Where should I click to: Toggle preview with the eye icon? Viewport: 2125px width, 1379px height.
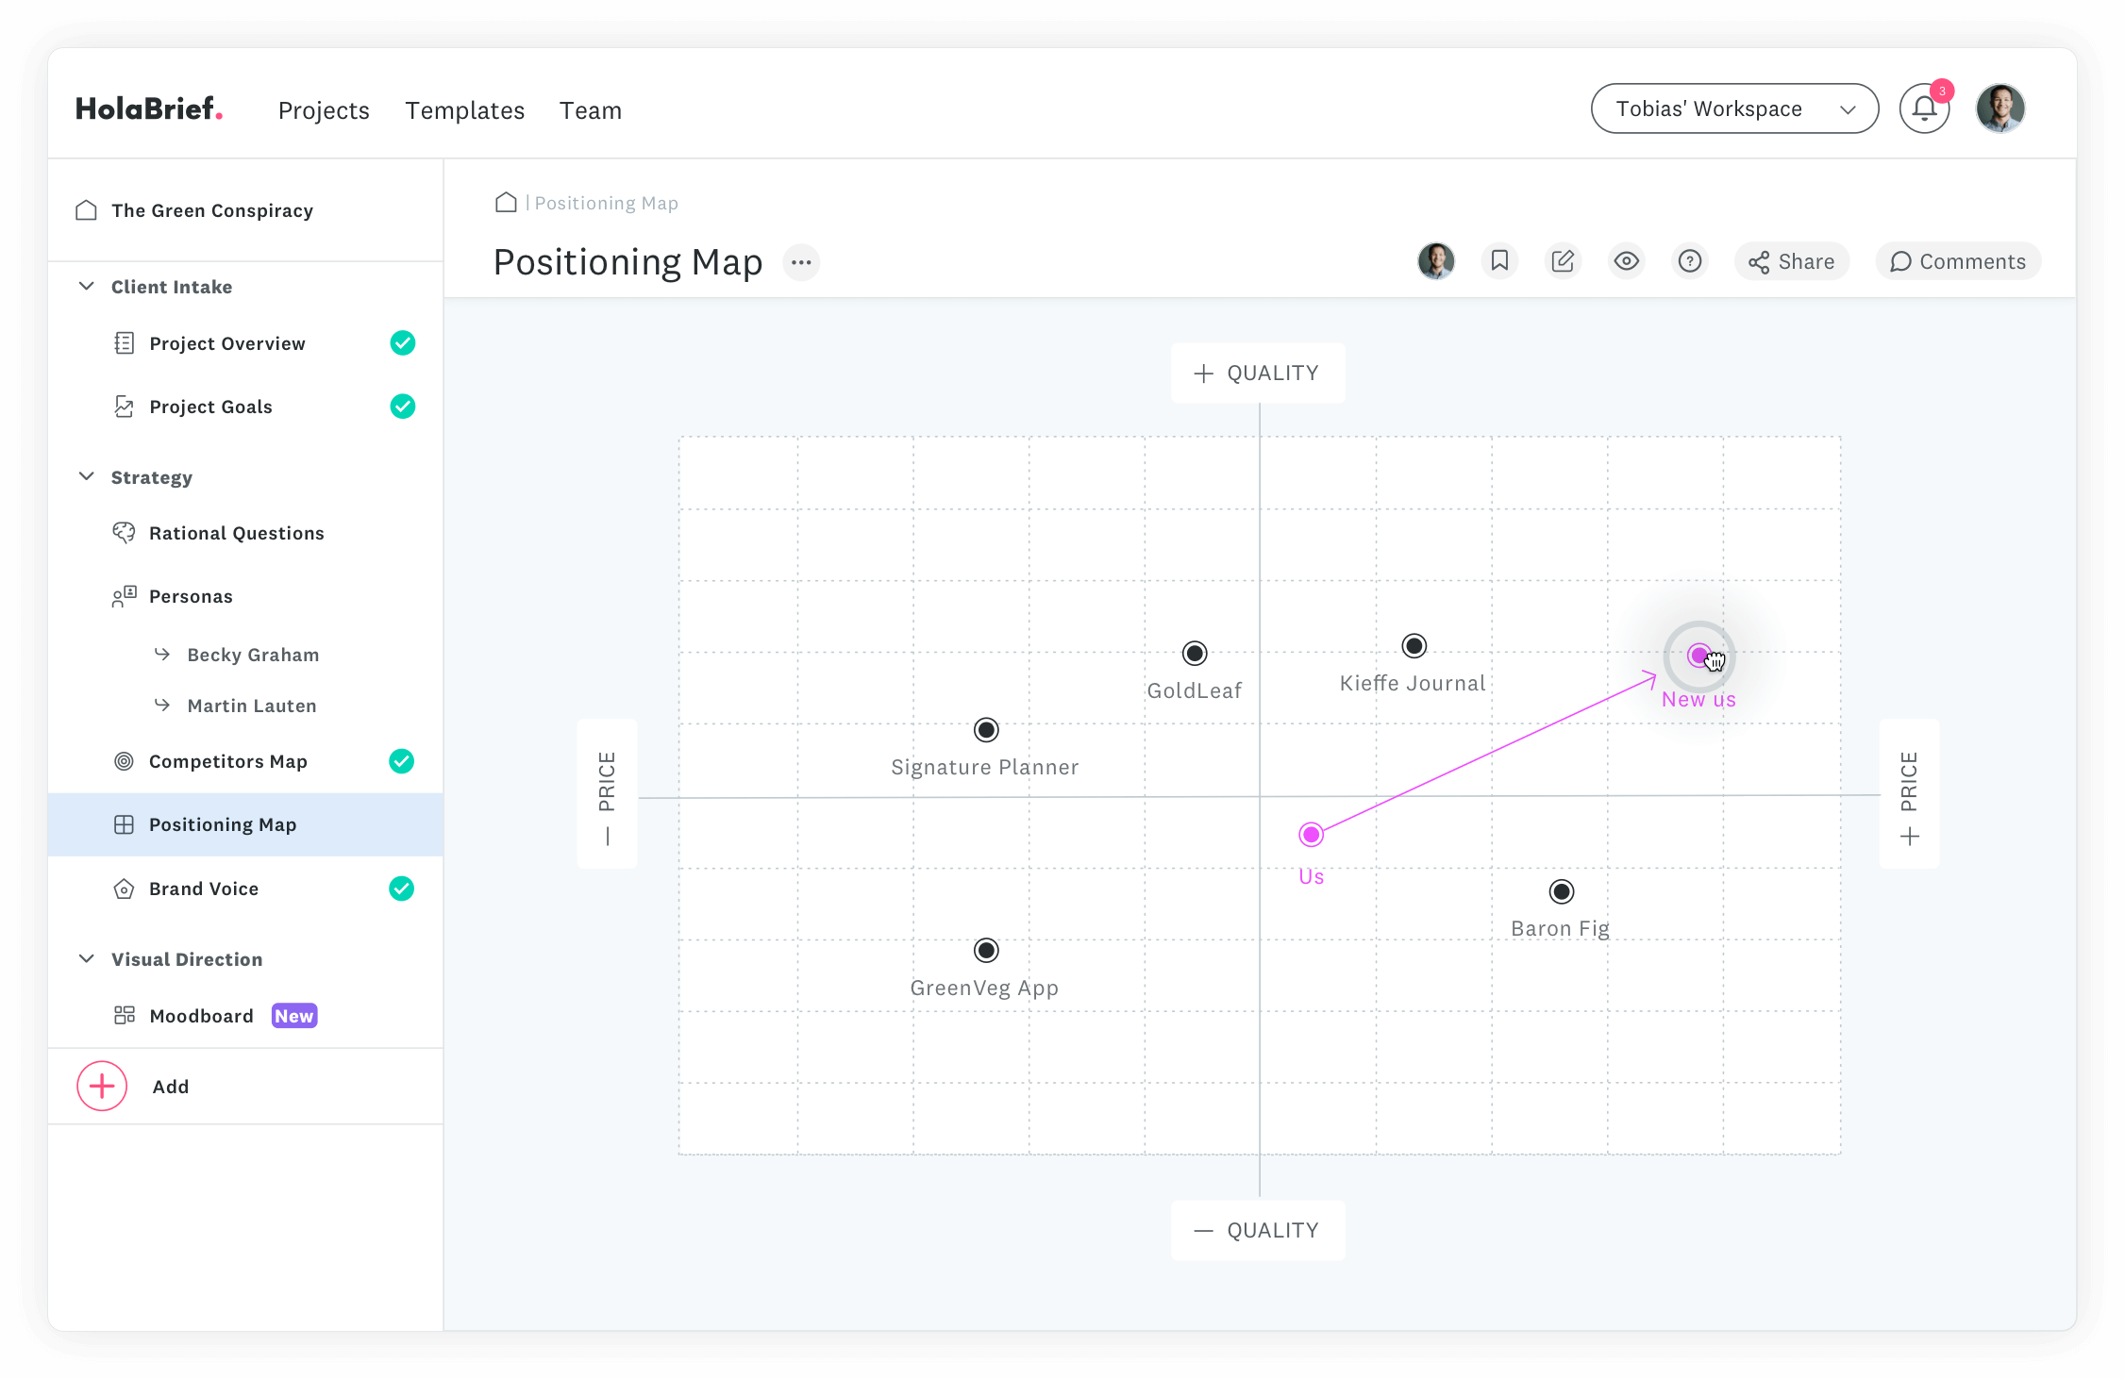pyautogui.click(x=1627, y=261)
